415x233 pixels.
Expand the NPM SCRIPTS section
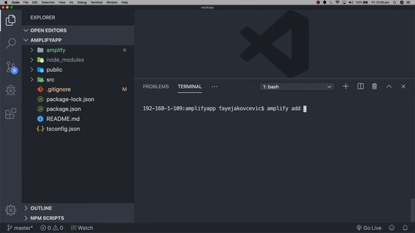click(78, 218)
